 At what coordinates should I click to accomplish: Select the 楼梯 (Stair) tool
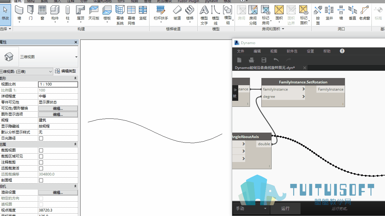(x=189, y=14)
